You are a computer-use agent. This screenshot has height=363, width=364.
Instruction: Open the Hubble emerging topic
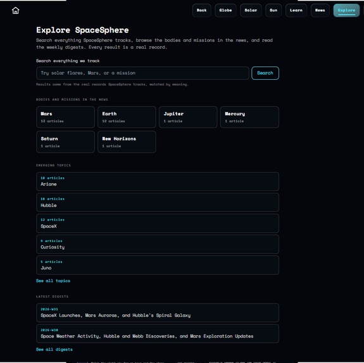click(x=158, y=202)
